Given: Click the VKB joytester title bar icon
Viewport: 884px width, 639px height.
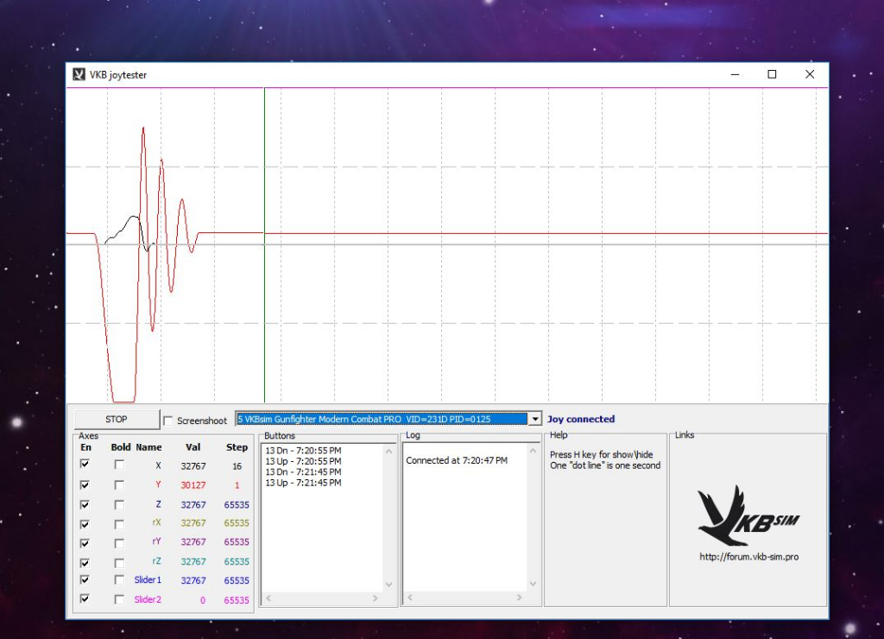Looking at the screenshot, I should click(79, 74).
